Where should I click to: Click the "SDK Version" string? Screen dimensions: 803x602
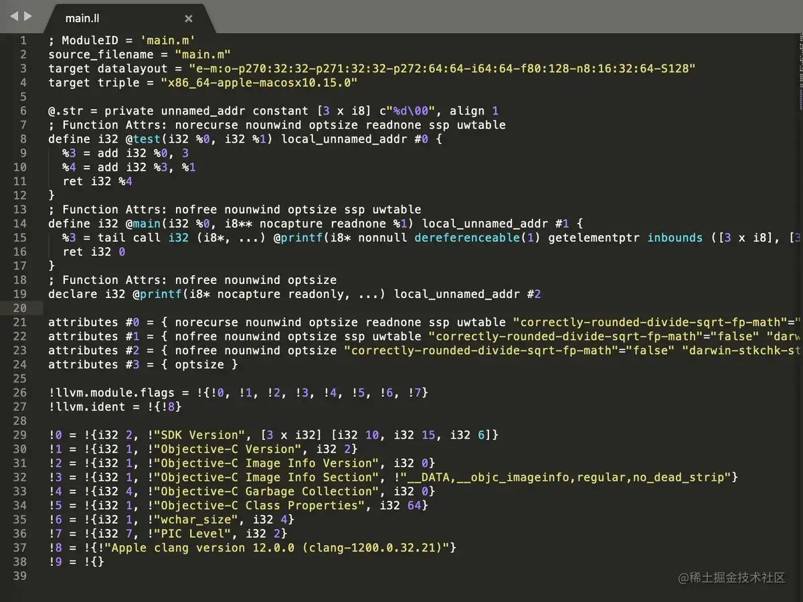pos(199,435)
